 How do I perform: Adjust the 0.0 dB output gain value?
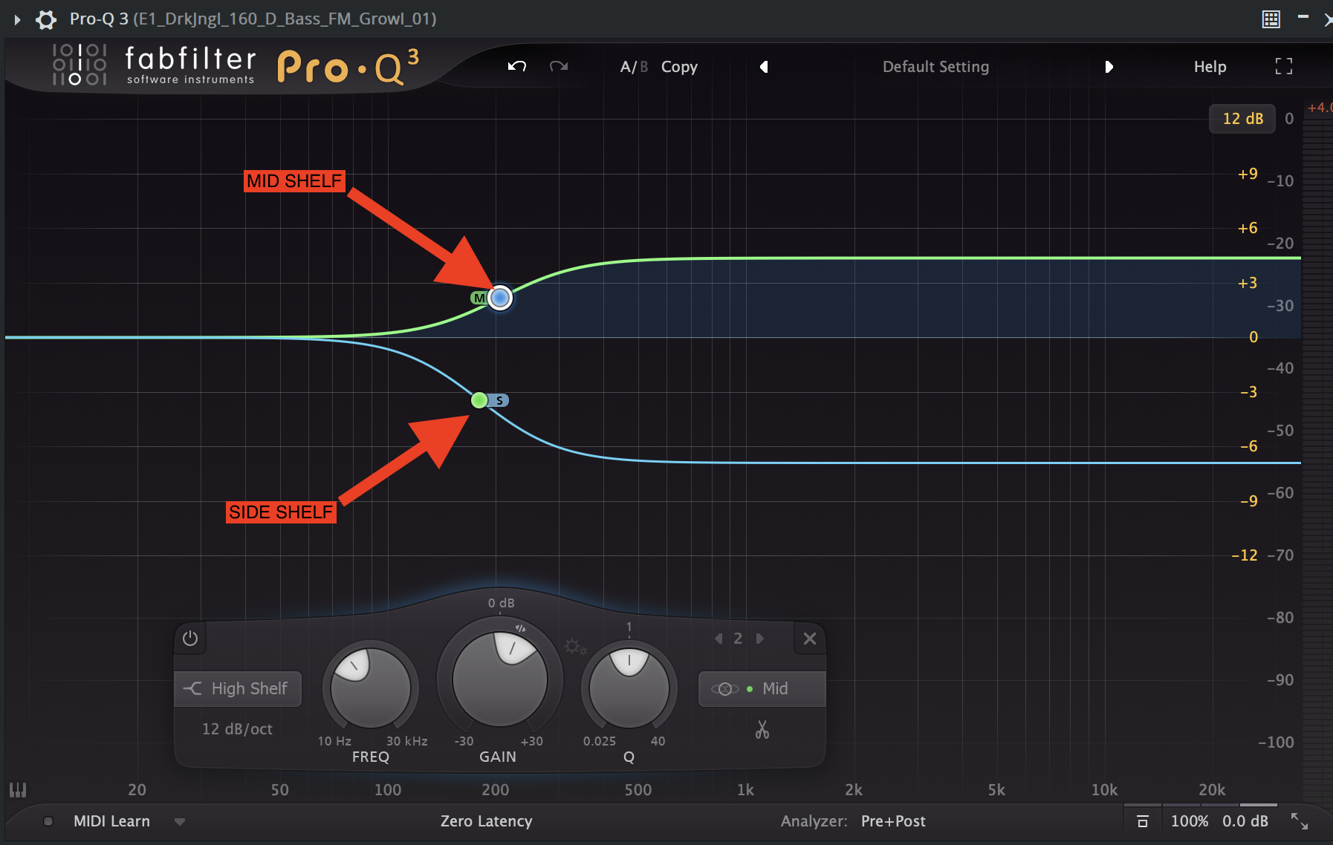tap(1245, 821)
